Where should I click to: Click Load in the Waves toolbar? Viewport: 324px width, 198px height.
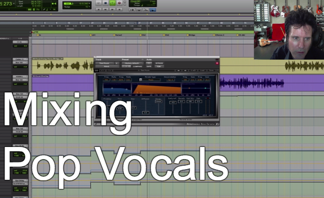202,71
